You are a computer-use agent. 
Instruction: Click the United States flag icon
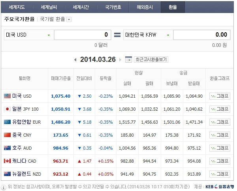7,96
